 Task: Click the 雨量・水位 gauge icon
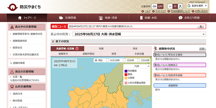tap(141, 18)
